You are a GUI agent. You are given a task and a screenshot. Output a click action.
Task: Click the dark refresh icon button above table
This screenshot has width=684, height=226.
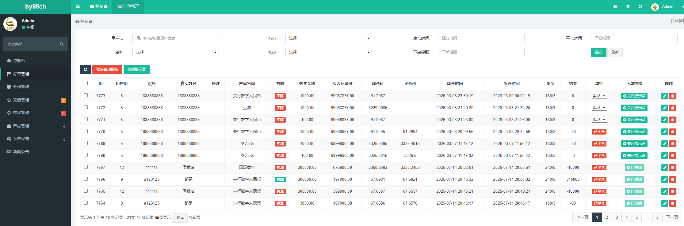(86, 69)
